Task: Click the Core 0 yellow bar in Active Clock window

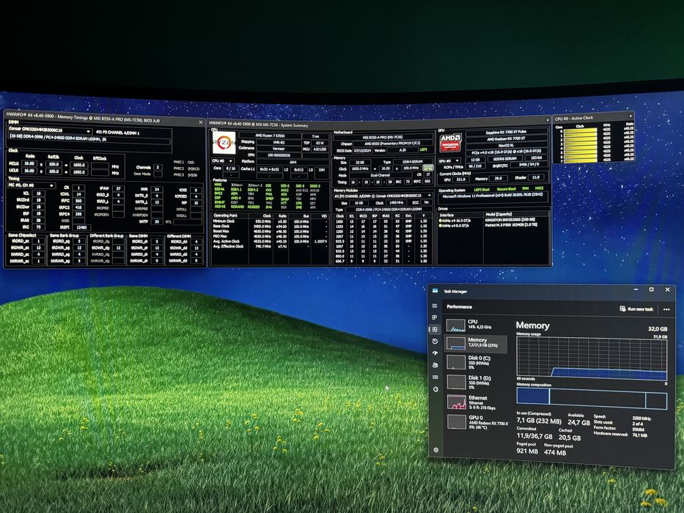Action: [x=581, y=130]
